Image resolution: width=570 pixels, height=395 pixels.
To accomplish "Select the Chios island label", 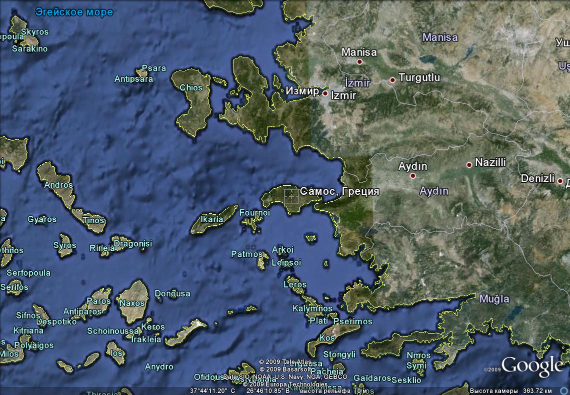I will (x=191, y=88).
